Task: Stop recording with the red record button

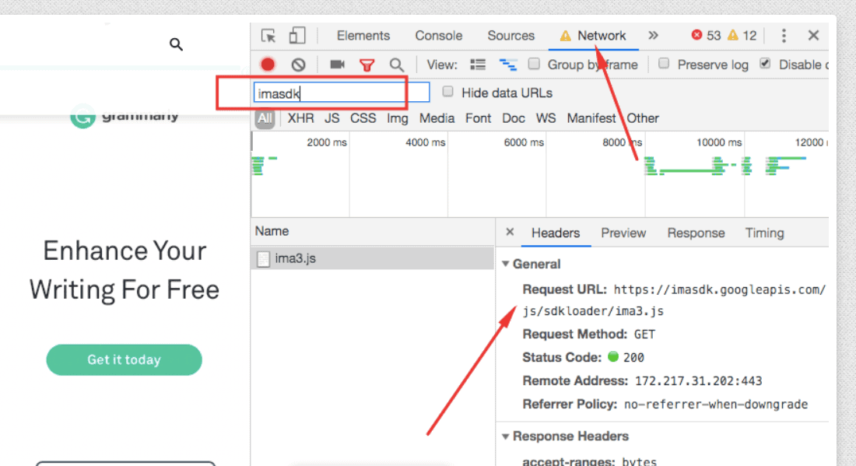Action: coord(268,65)
